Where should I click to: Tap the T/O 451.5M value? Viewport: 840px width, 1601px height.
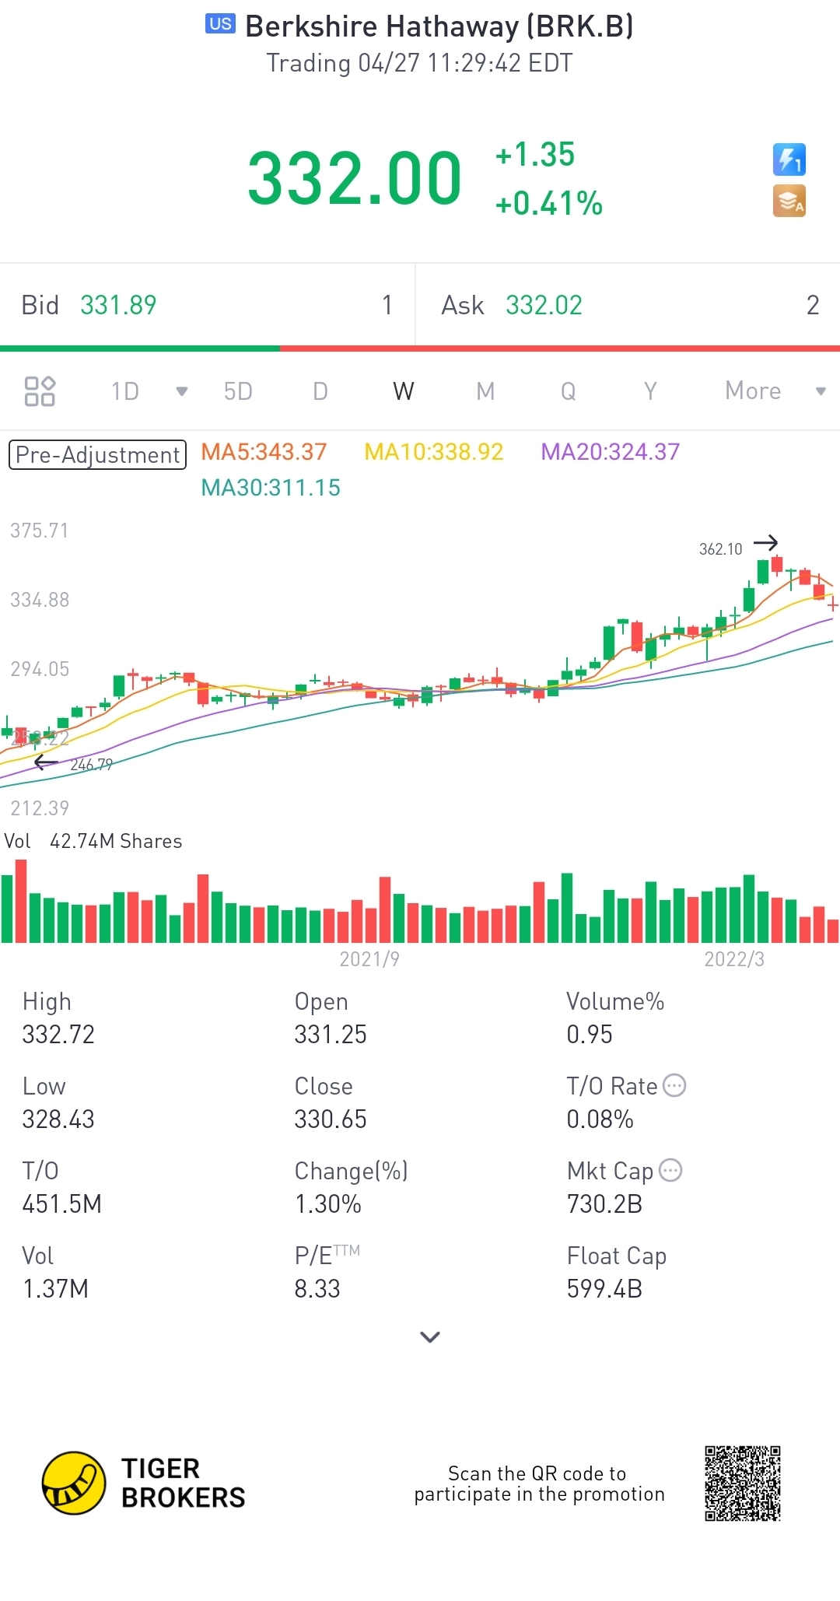point(62,1204)
